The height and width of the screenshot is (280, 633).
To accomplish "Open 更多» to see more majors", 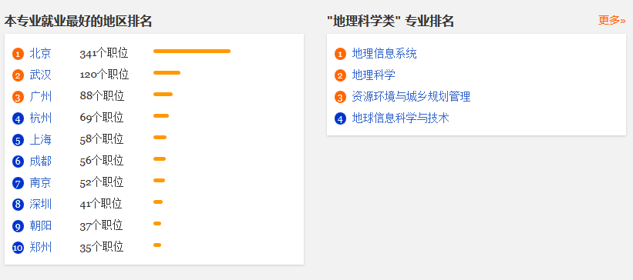I will (611, 20).
